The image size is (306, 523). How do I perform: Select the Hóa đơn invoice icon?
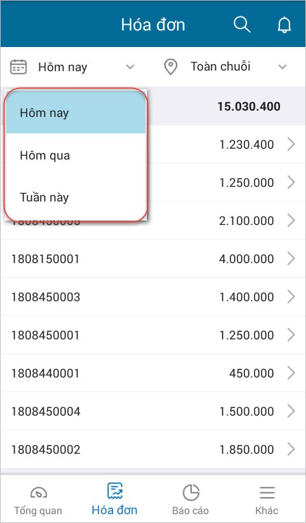[x=115, y=492]
